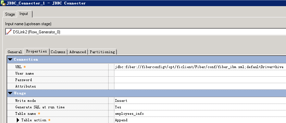The image size is (286, 123).
Task: Select the Table name property label
Action: click(26, 114)
